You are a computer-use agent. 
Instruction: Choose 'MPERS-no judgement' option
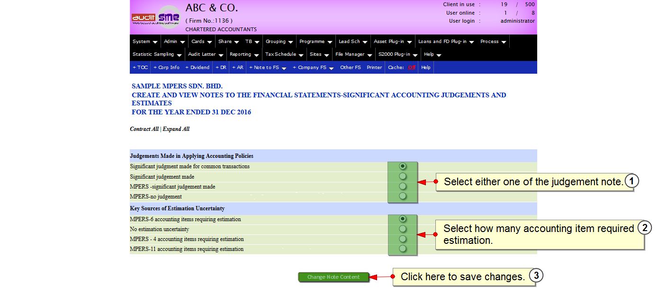[x=403, y=196]
